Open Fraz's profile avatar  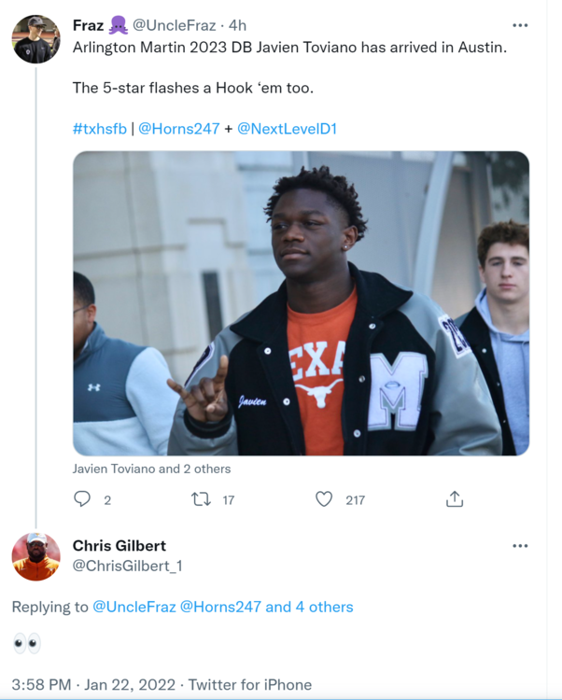click(x=35, y=39)
